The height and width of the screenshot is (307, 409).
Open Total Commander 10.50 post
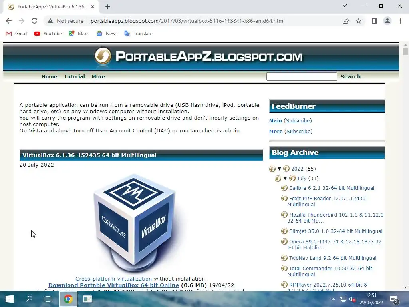[x=330, y=271]
